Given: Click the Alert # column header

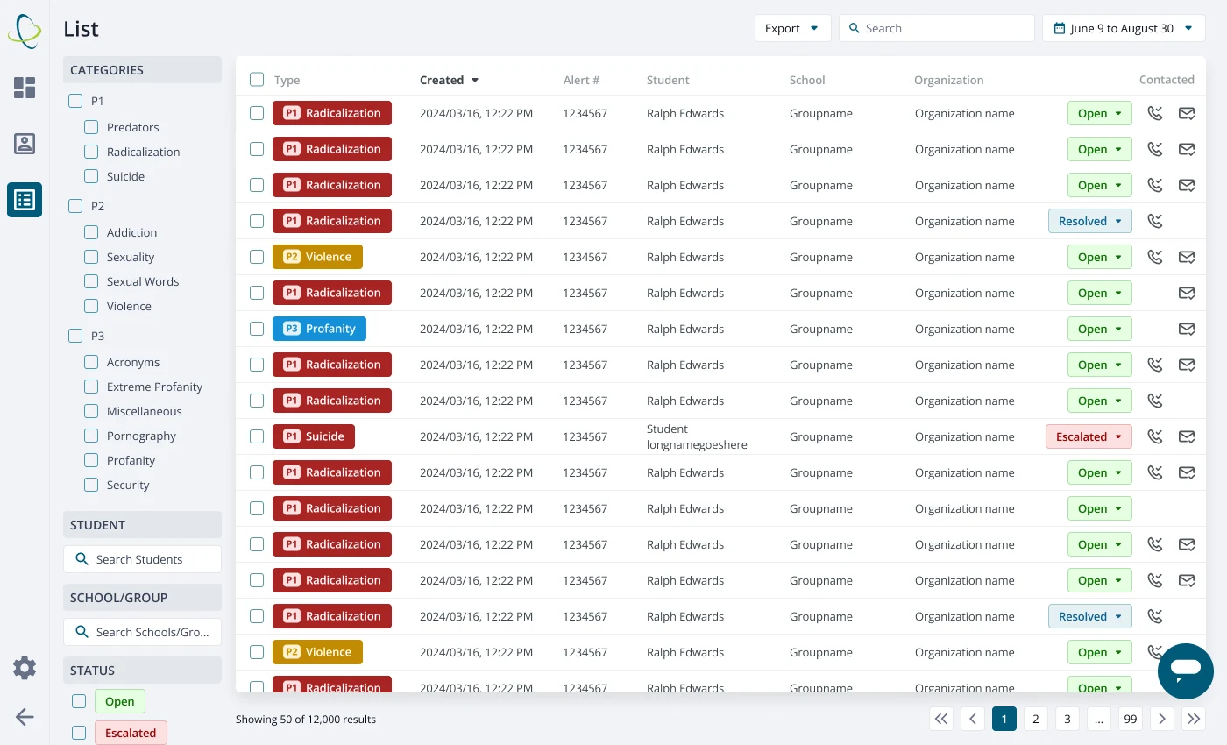Looking at the screenshot, I should (581, 80).
